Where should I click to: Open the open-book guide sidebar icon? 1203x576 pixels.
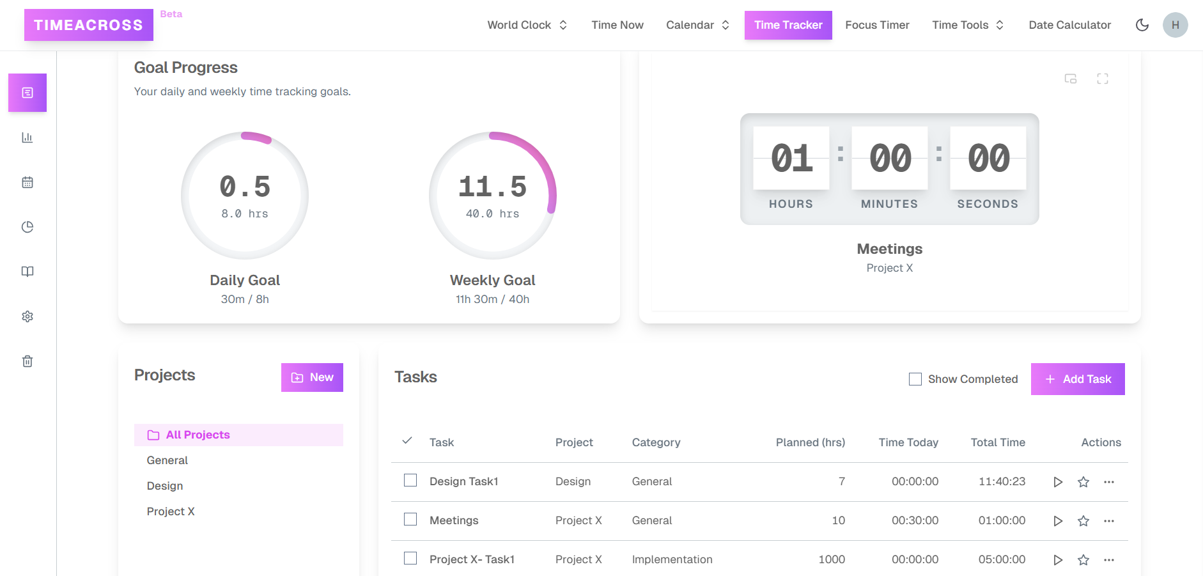click(x=27, y=272)
